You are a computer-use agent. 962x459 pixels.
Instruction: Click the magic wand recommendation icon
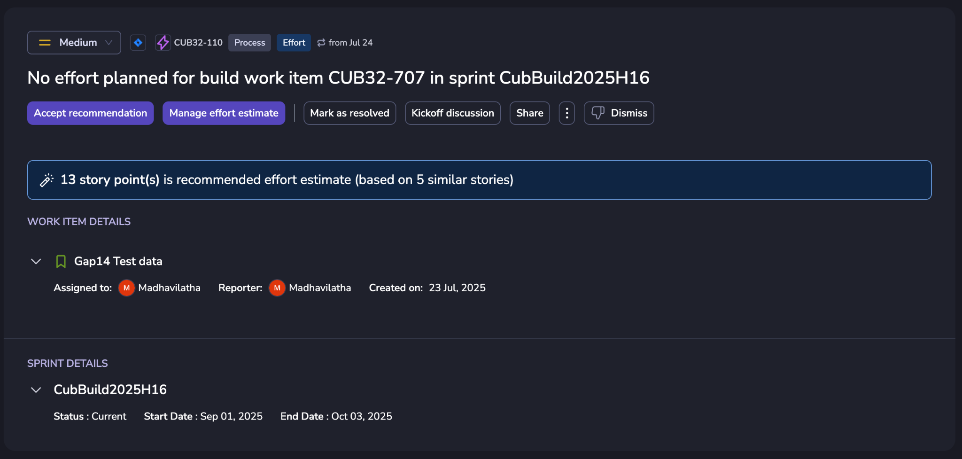[47, 180]
